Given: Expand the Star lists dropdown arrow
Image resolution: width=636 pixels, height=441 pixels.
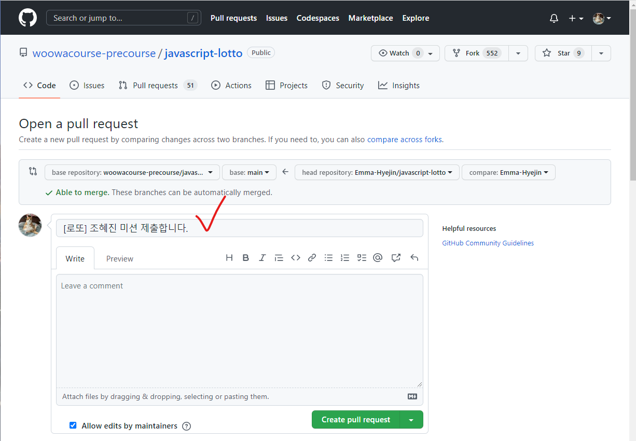Looking at the screenshot, I should [x=601, y=53].
